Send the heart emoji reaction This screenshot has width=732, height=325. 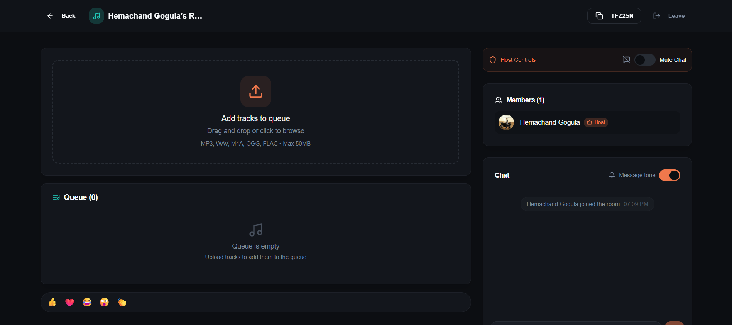[x=69, y=302]
